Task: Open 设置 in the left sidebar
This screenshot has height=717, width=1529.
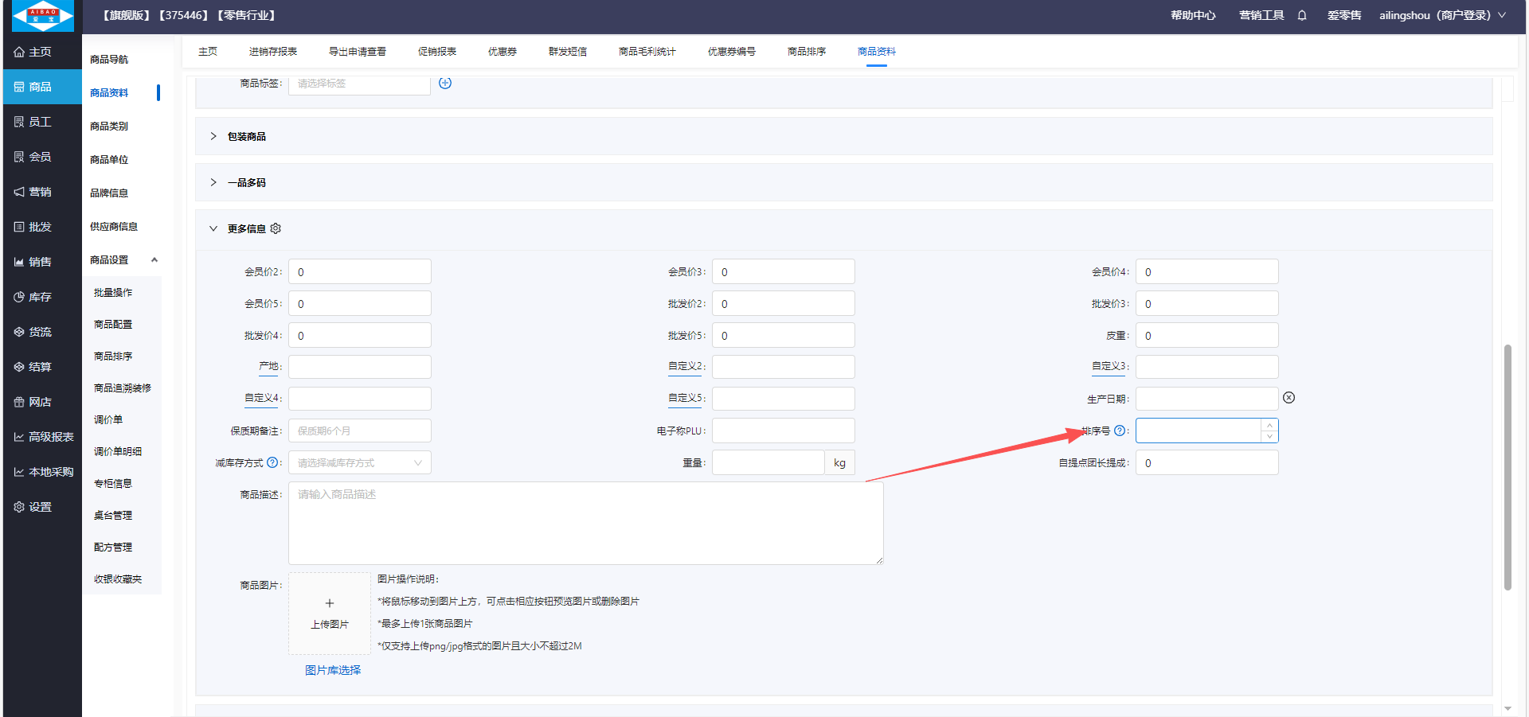Action: [41, 507]
